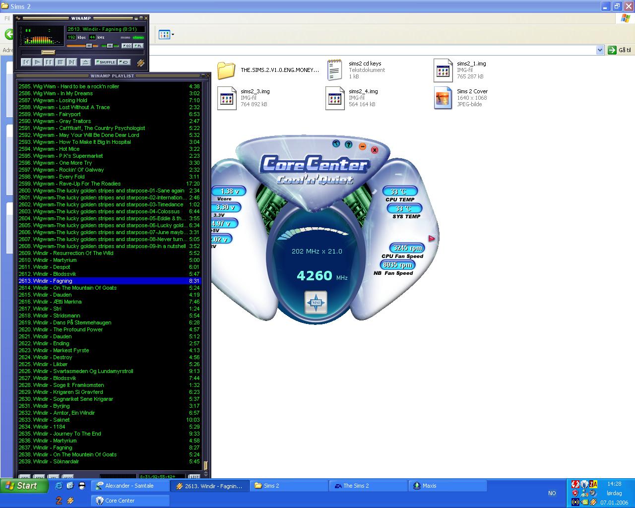This screenshot has height=508, width=635.
Task: Click 3.3V voltage 3.30 v readout
Action: [x=226, y=207]
